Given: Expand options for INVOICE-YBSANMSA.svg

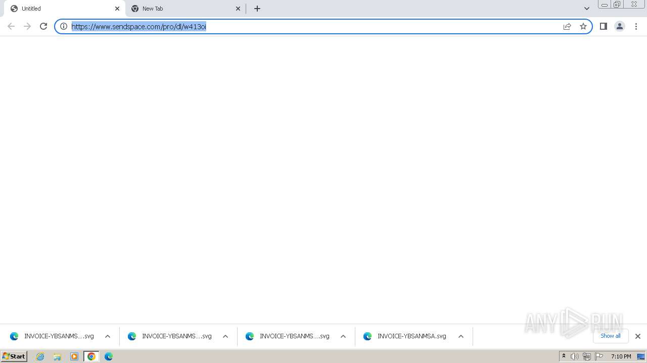Looking at the screenshot, I should (x=461, y=336).
